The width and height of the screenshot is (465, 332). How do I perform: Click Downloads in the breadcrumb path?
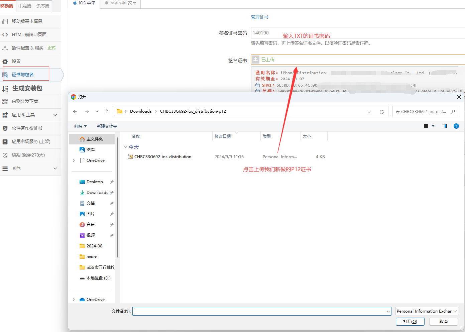(141, 111)
